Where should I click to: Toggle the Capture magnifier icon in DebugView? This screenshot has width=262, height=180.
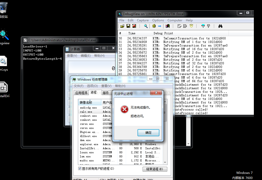tap(146, 26)
